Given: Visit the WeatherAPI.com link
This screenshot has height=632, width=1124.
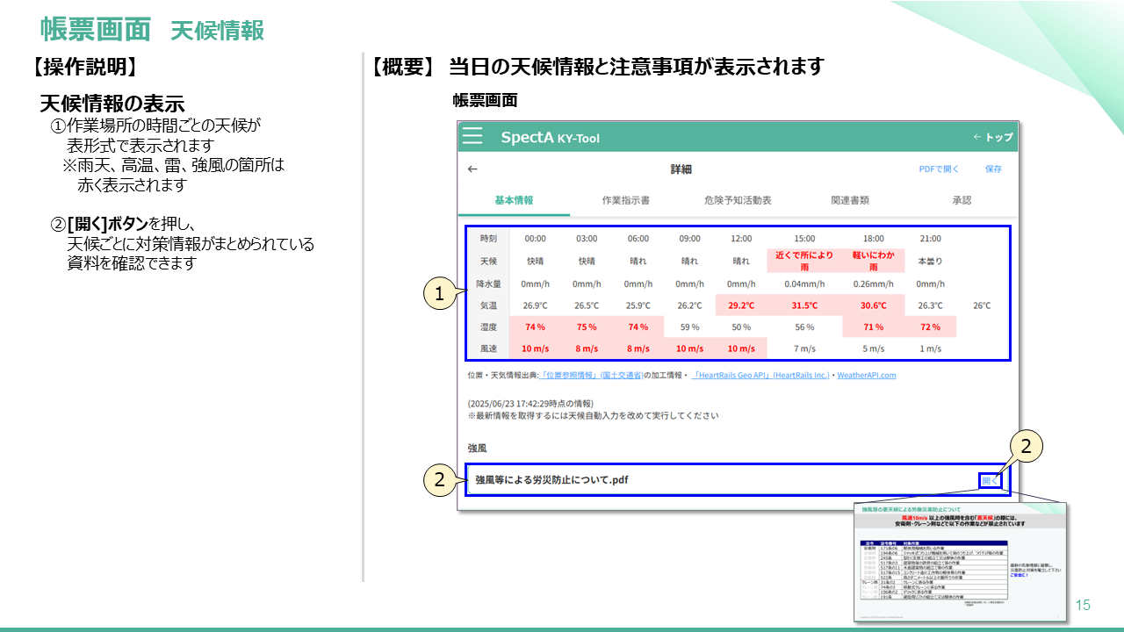Looking at the screenshot, I should tap(866, 375).
